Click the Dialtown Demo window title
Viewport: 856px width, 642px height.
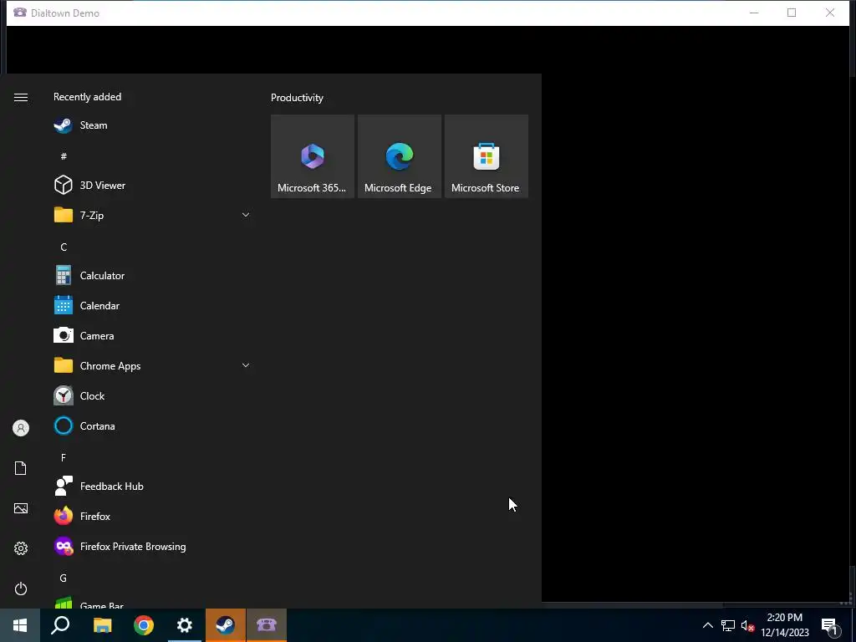tap(65, 13)
